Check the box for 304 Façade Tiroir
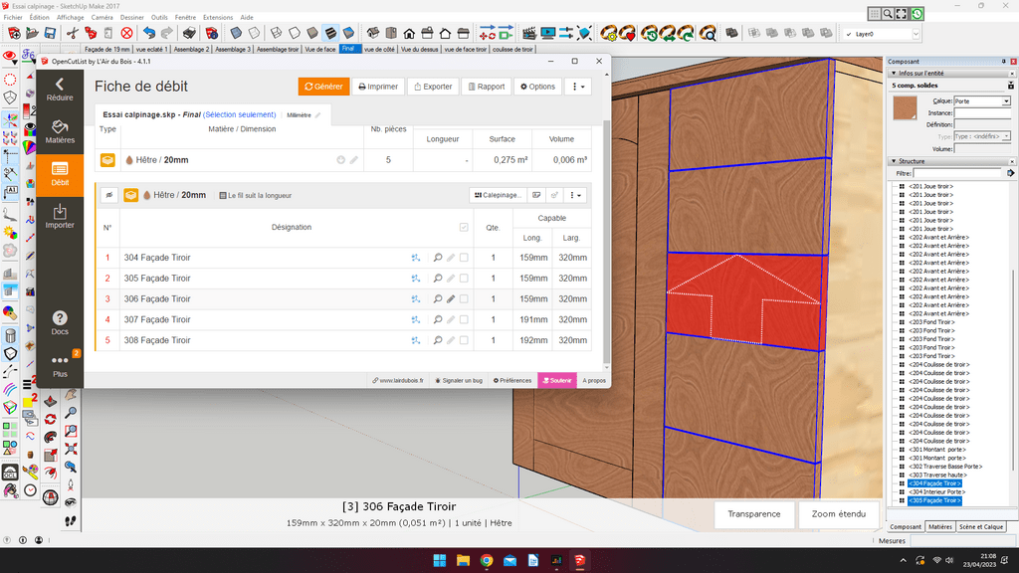The width and height of the screenshot is (1019, 573). click(x=464, y=258)
